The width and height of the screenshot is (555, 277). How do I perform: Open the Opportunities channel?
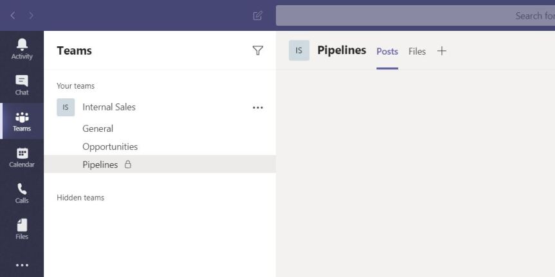click(x=110, y=147)
